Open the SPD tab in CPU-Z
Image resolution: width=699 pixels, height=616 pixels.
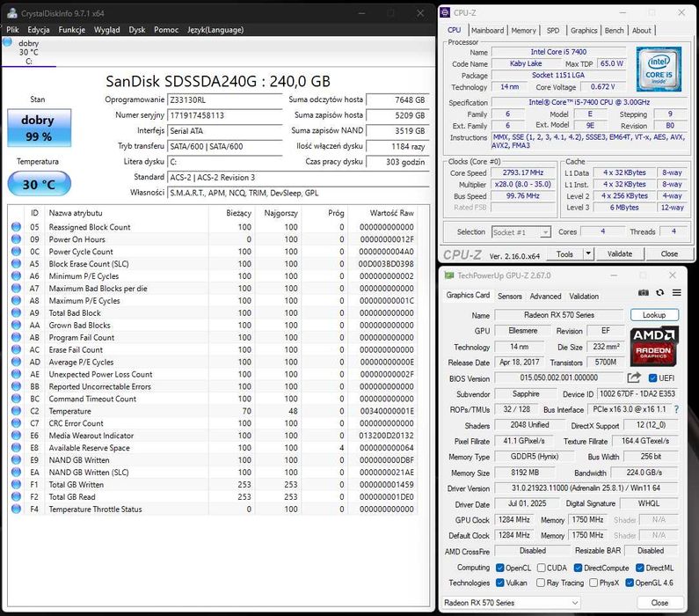click(553, 30)
